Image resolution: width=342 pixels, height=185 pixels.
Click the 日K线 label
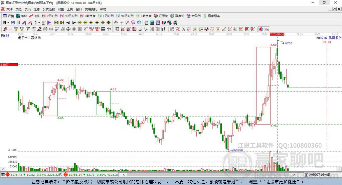point(5,36)
